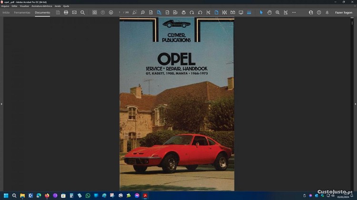This screenshot has height=200, width=357.
Task: Open the Arquivo menu
Action: pyautogui.click(x=5, y=6)
